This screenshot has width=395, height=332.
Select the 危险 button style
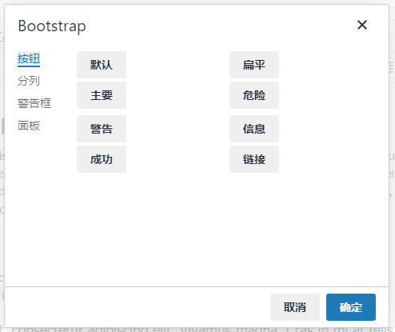coord(254,95)
